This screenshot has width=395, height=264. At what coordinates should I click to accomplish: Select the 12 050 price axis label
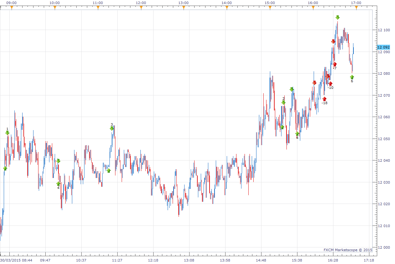[384, 139]
